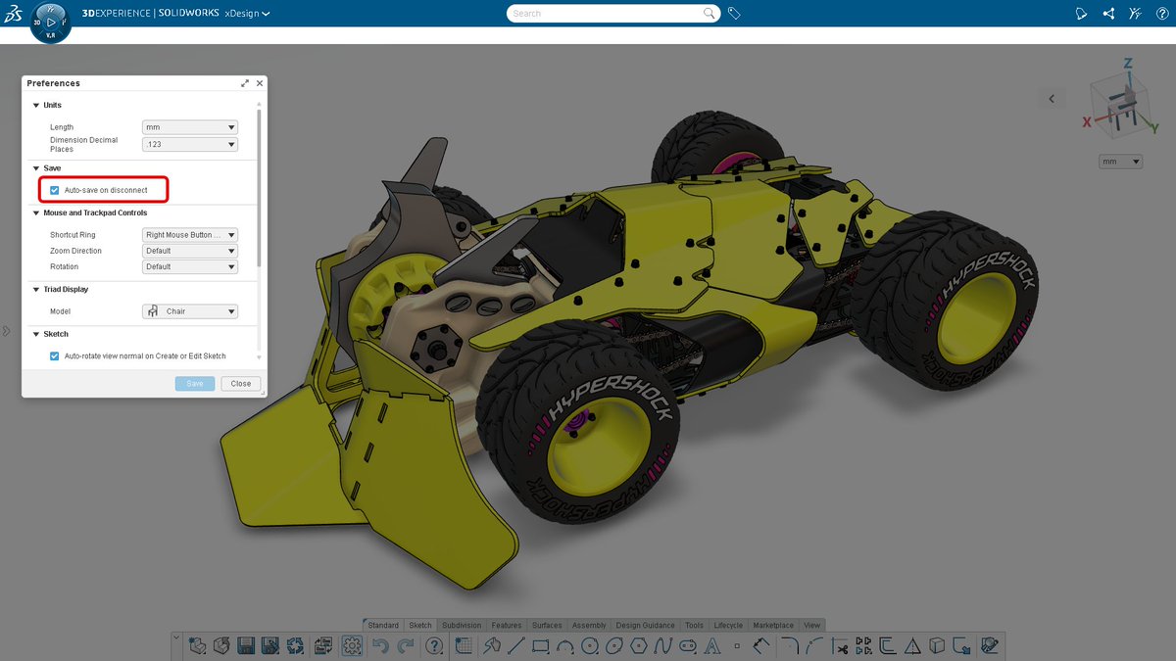The height and width of the screenshot is (661, 1176).
Task: Select the Point sketch tool
Action: point(737,645)
